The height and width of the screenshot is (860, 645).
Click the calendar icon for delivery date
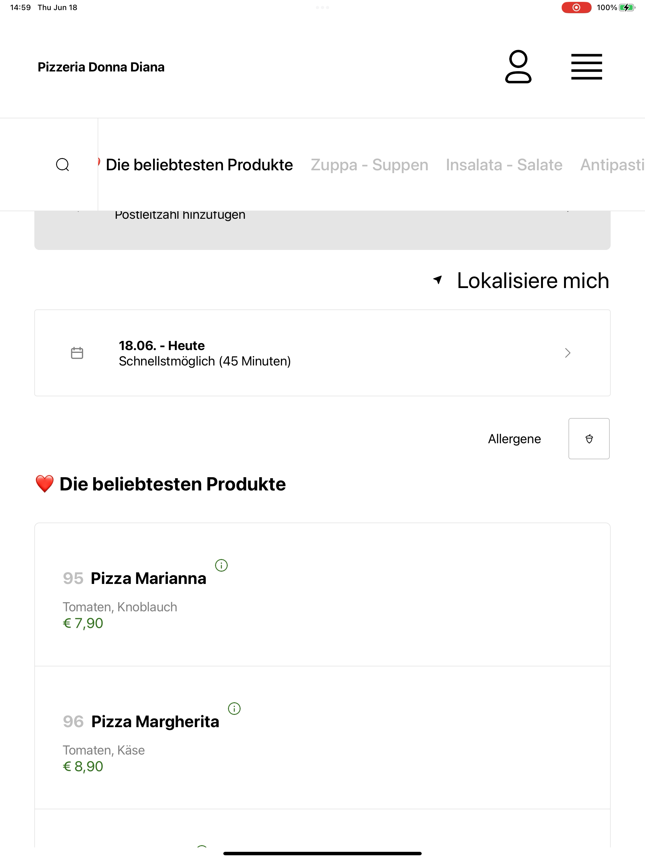coord(77,353)
